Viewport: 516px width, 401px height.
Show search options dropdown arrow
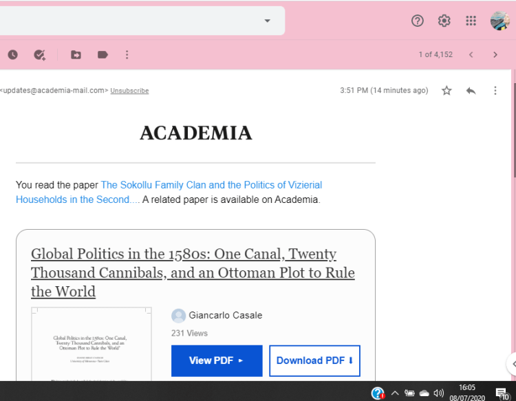(x=267, y=21)
